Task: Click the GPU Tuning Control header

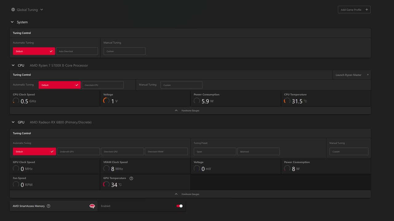Action: click(190, 133)
